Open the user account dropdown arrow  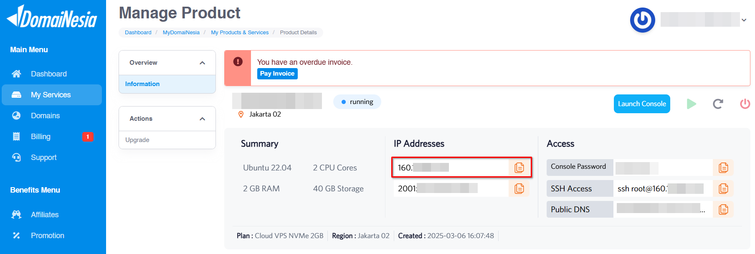744,20
